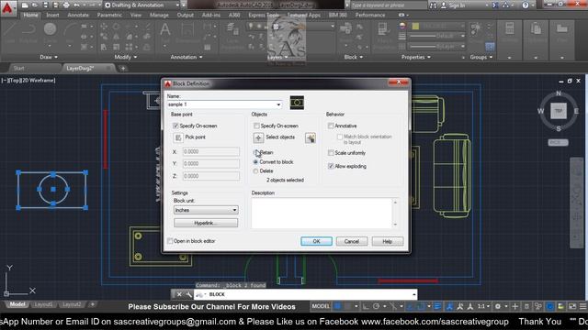The image size is (588, 330).
Task: Toggle Base point Specify On-screen checkbox
Action: coord(175,126)
